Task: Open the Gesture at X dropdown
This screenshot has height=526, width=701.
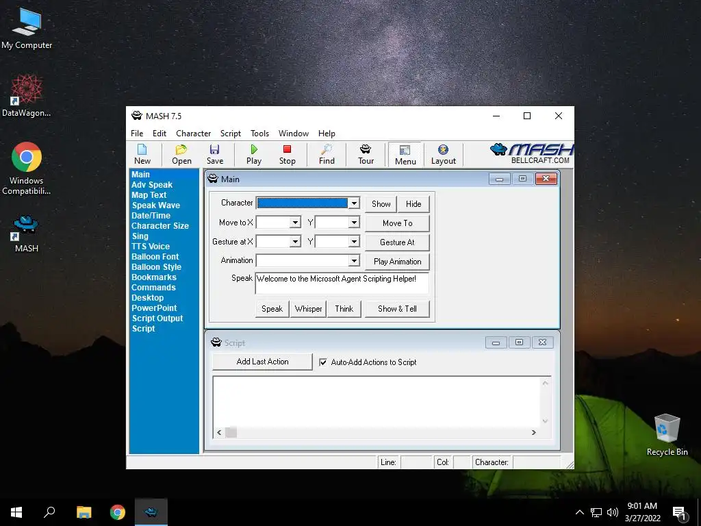Action: [295, 242]
